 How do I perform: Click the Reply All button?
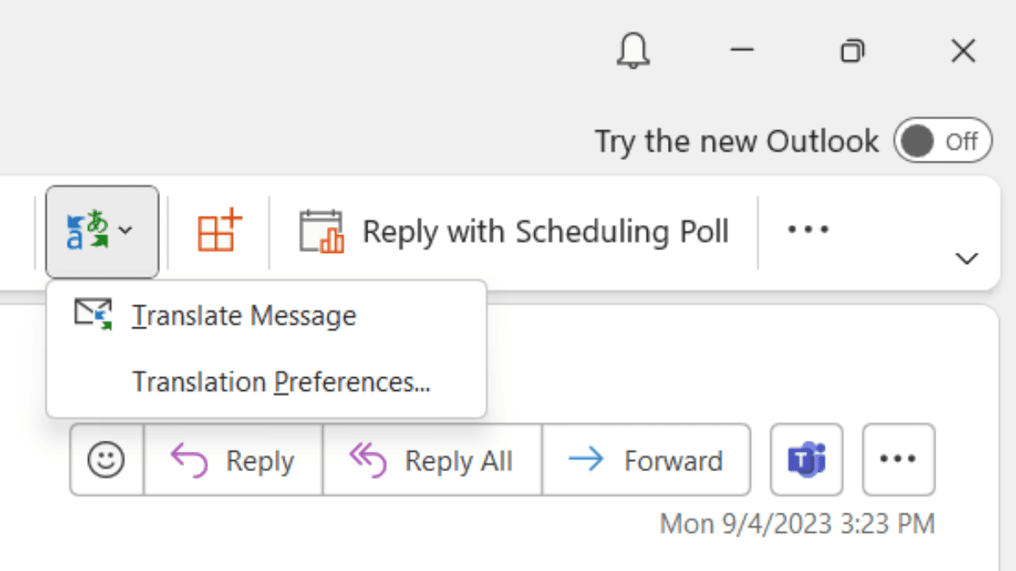coord(432,460)
